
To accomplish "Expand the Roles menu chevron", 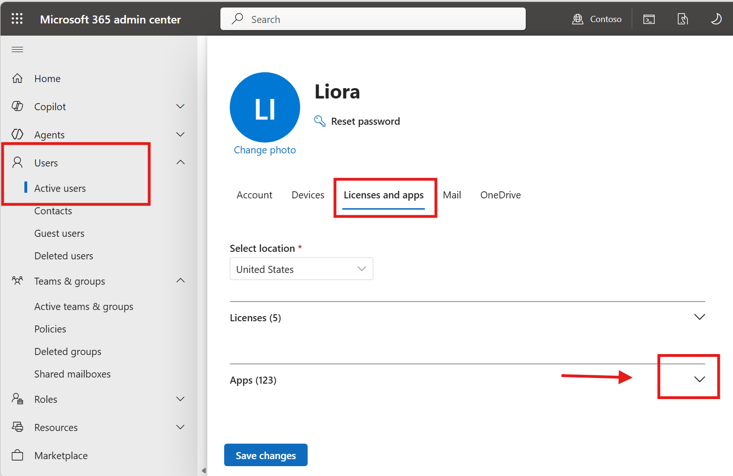I will [x=181, y=399].
